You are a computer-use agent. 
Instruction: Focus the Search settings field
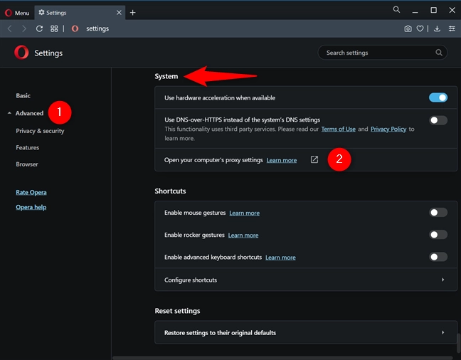(383, 53)
